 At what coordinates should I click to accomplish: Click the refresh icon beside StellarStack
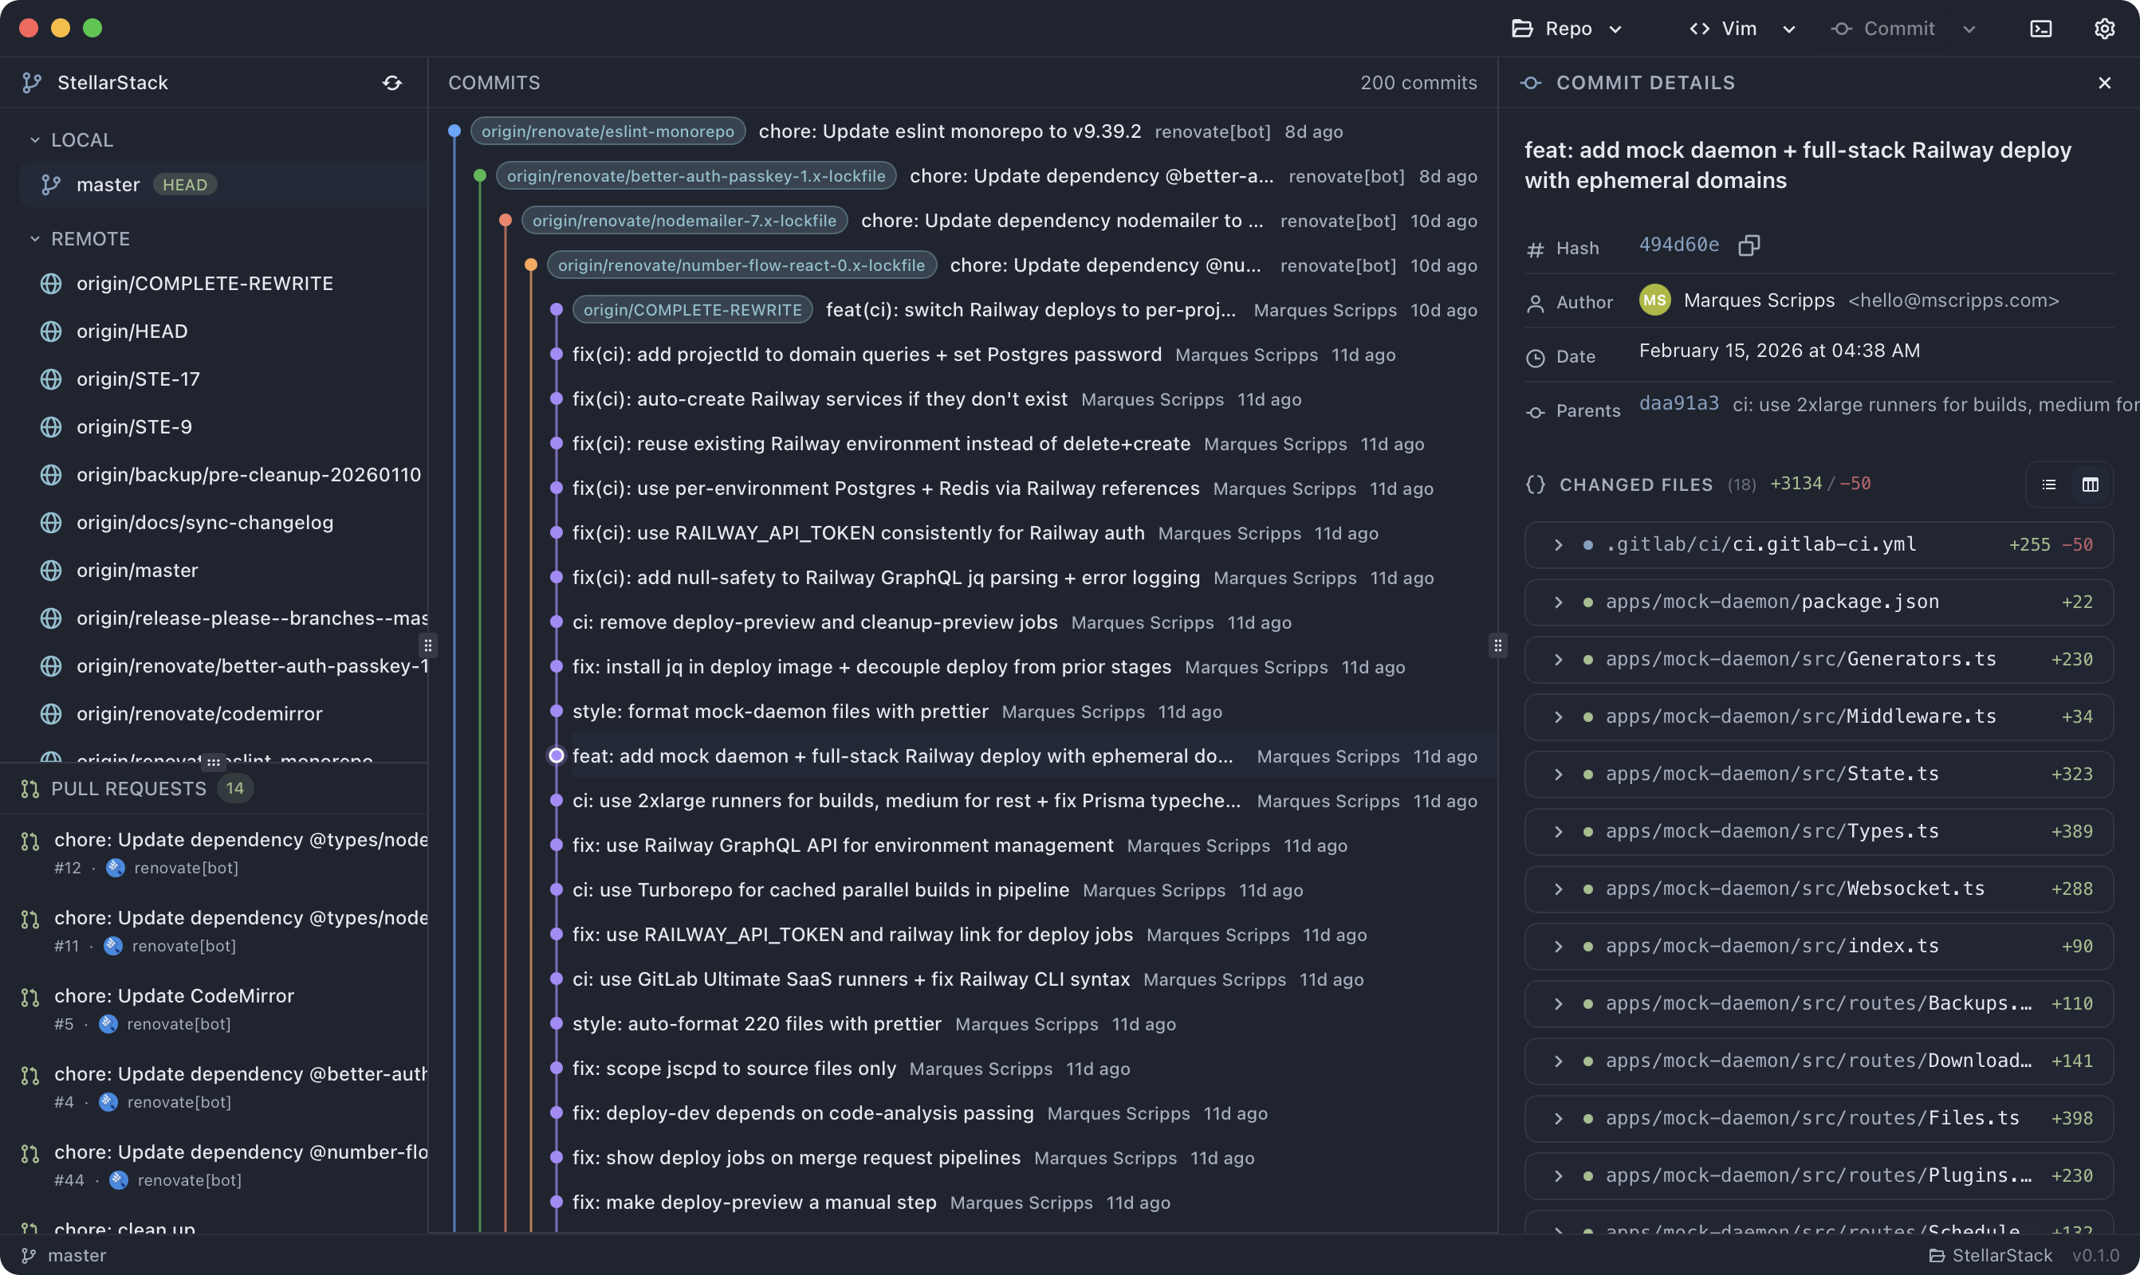pos(392,83)
